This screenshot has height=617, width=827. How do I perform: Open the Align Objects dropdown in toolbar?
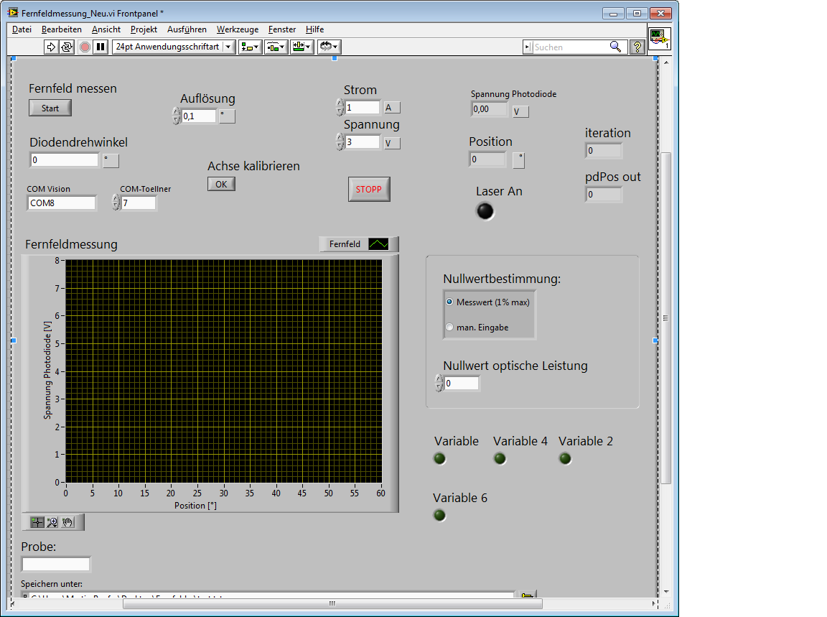250,47
